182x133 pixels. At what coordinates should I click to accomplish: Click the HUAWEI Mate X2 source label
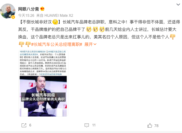point(59,15)
